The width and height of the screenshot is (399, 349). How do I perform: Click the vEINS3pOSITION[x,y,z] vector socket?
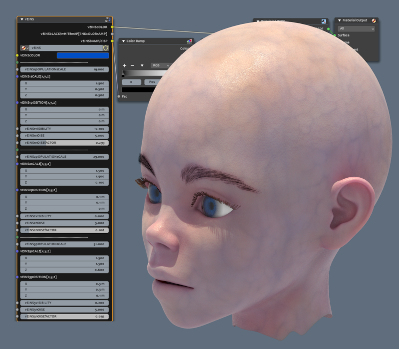pyautogui.click(x=17, y=277)
